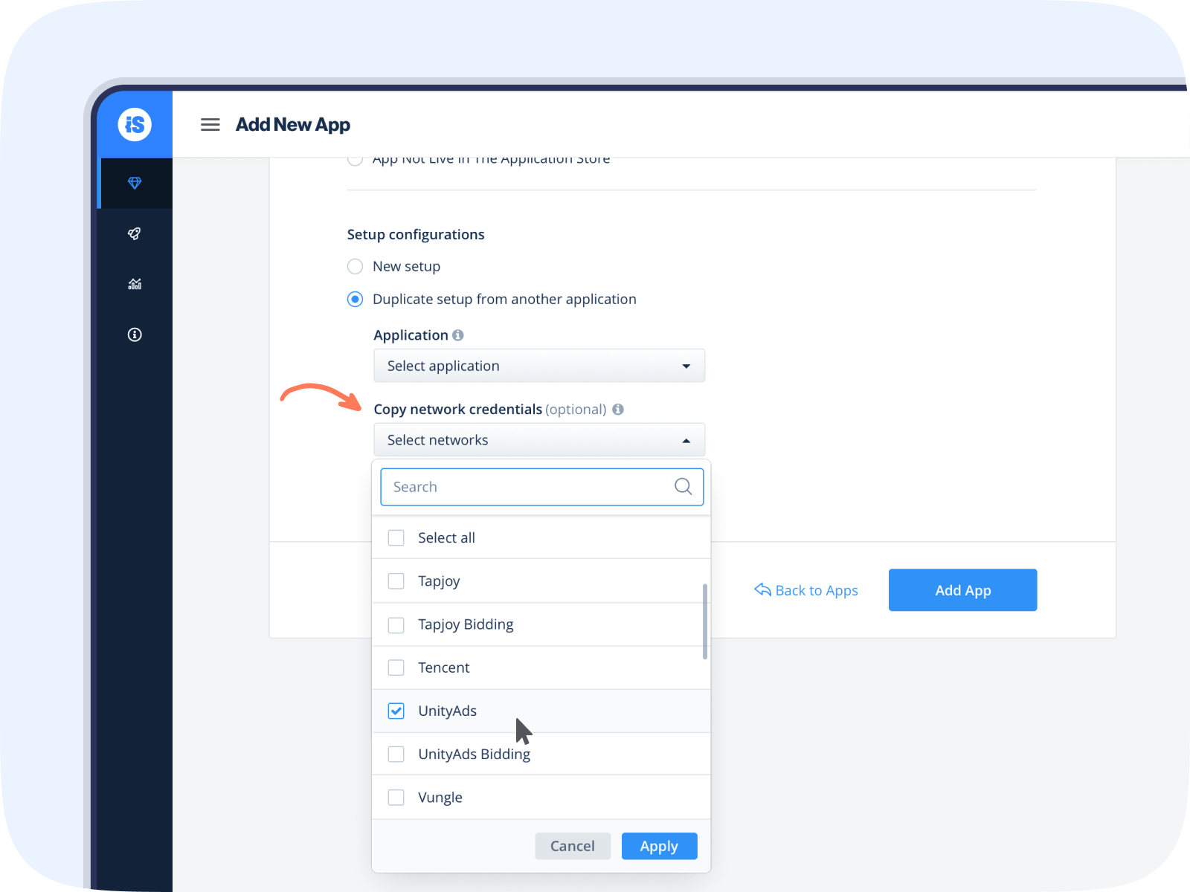Click the magnifier icon in the search field
Screen dimensions: 1190x892
tap(683, 487)
